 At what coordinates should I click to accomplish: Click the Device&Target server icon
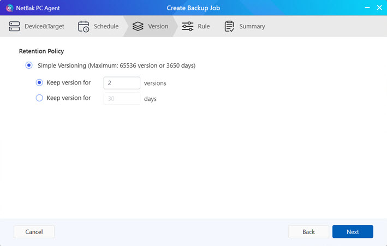pyautogui.click(x=14, y=26)
